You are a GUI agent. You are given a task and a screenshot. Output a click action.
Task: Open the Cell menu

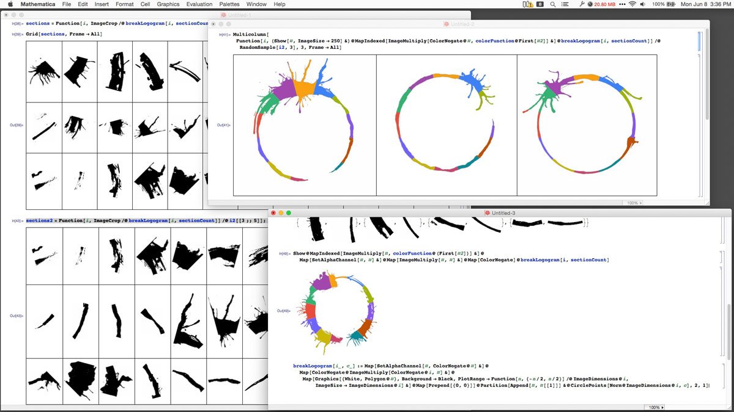point(145,4)
